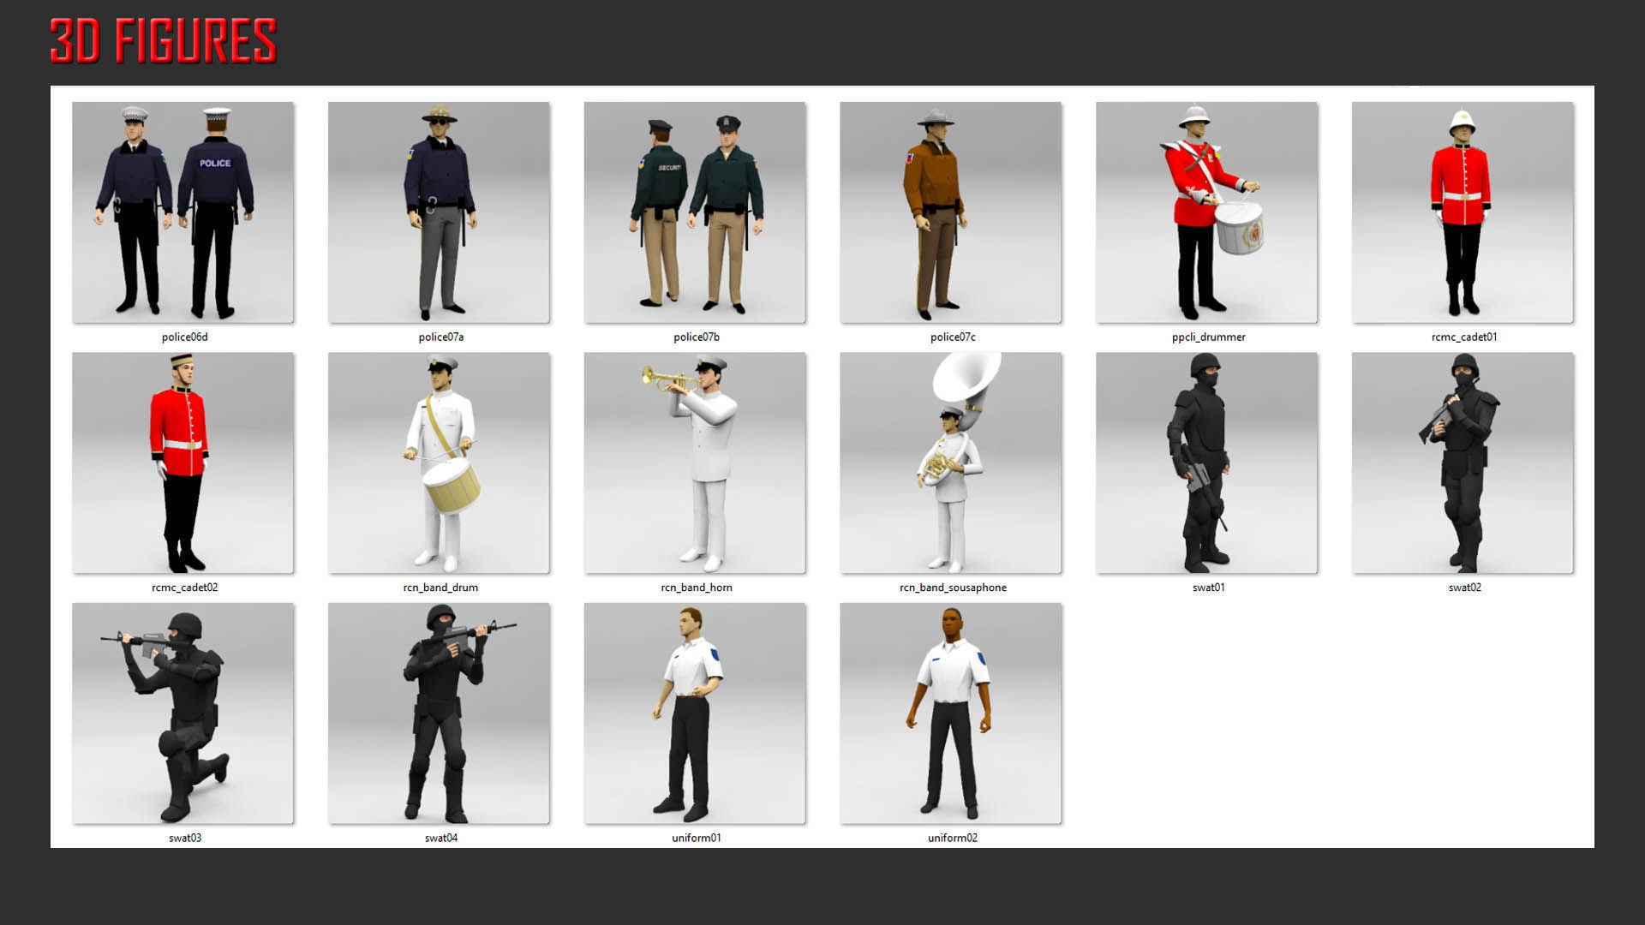1645x925 pixels.
Task: Choose the uniform02 figure thumbnail
Action: pos(951,713)
